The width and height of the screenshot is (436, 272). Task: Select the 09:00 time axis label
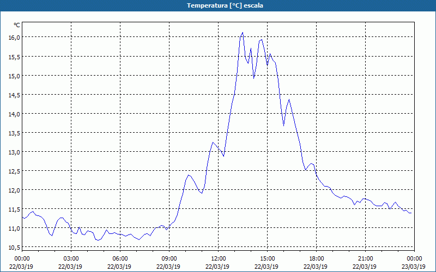(x=169, y=259)
